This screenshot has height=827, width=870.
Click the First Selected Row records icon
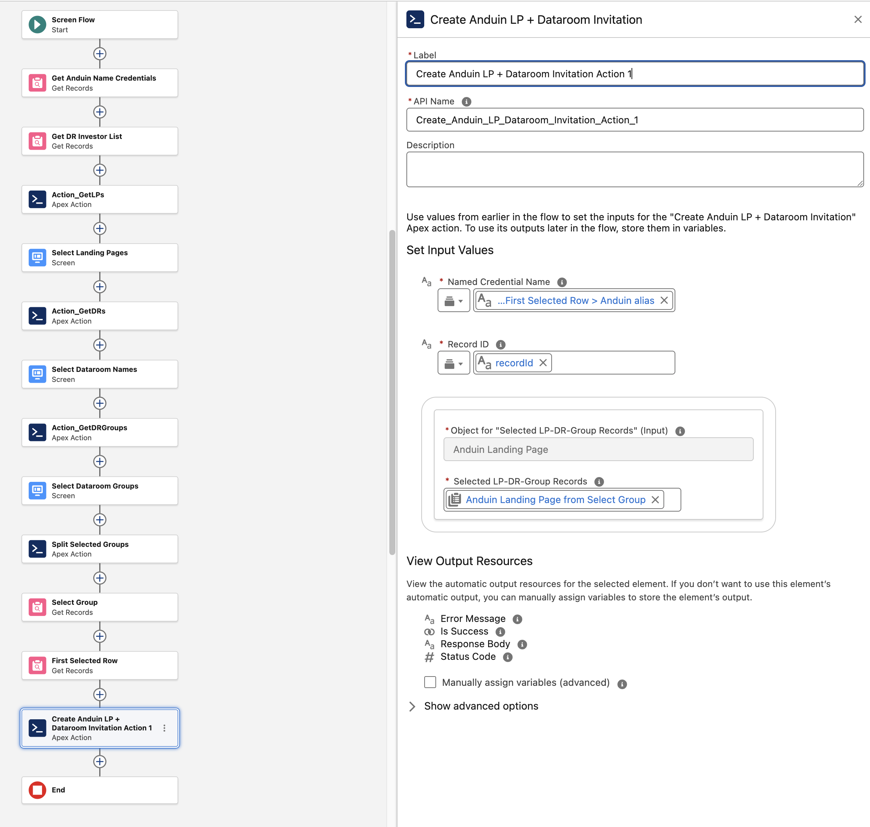[38, 665]
